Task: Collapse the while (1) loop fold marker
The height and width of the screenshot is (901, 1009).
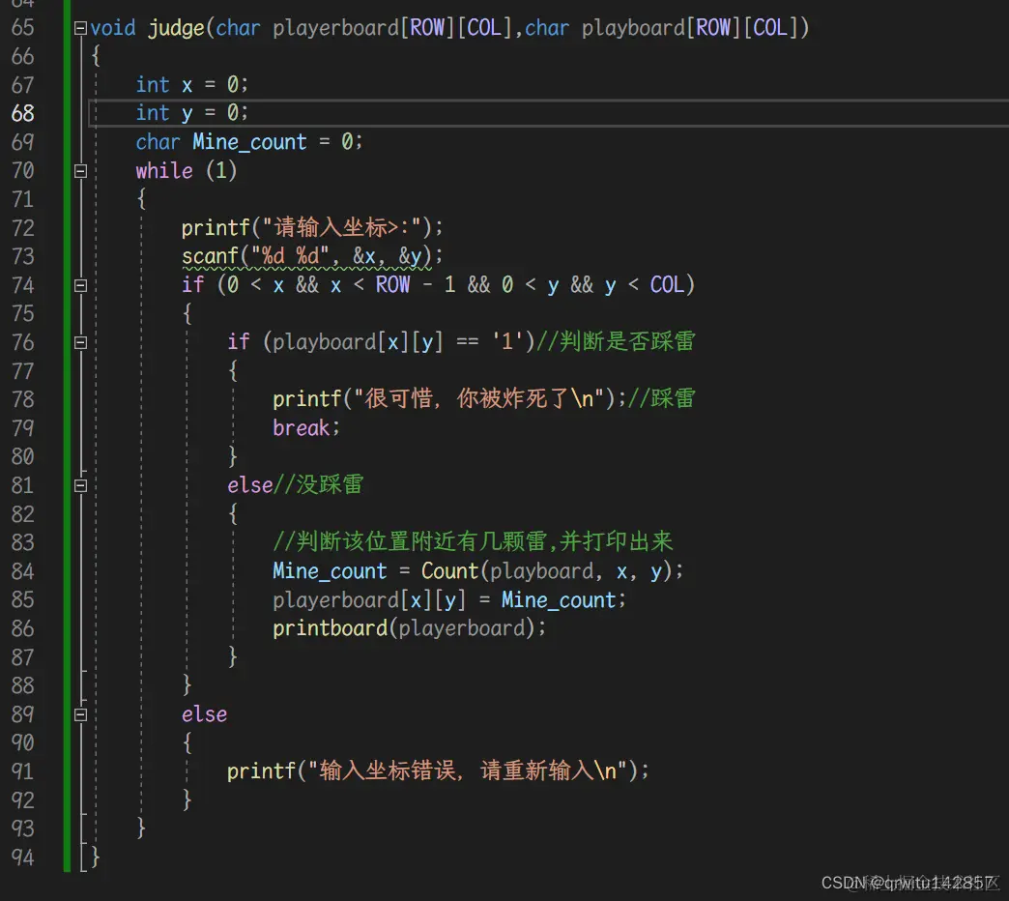Action: click(x=81, y=170)
